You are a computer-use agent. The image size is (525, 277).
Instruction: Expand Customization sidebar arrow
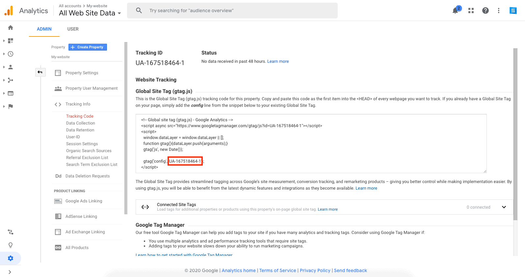(4, 41)
